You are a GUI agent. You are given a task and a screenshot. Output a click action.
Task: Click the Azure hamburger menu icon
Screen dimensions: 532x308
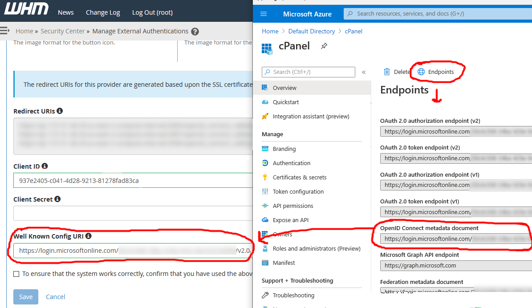tap(264, 14)
